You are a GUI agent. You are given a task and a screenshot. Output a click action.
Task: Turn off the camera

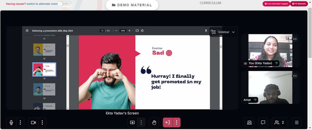[33, 123]
